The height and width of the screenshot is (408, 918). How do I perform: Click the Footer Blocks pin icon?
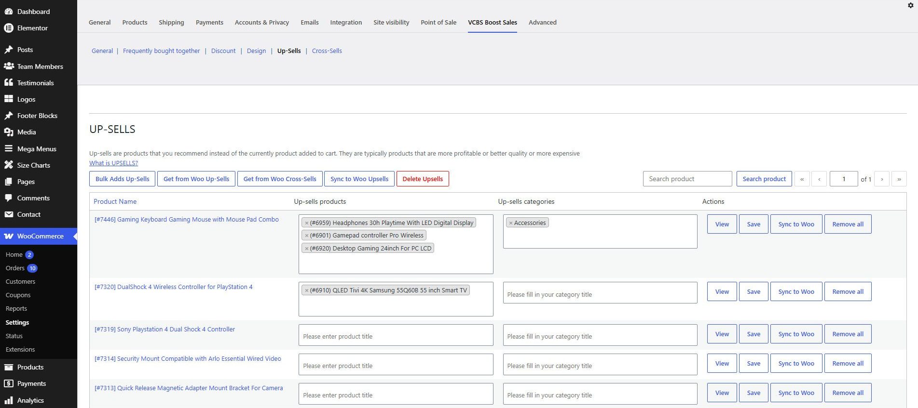click(x=8, y=116)
